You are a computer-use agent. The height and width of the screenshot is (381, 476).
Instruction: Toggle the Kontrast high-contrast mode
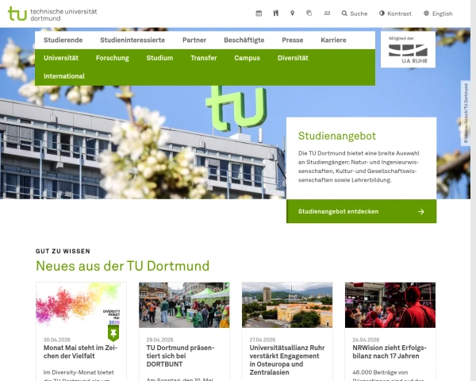point(395,13)
